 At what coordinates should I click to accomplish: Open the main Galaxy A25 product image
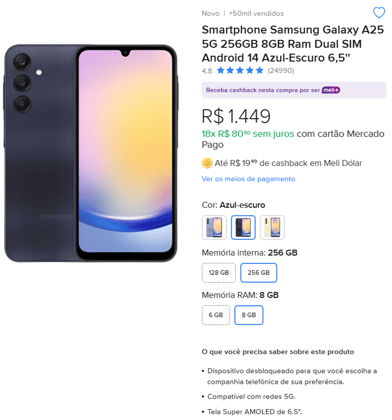tap(91, 153)
